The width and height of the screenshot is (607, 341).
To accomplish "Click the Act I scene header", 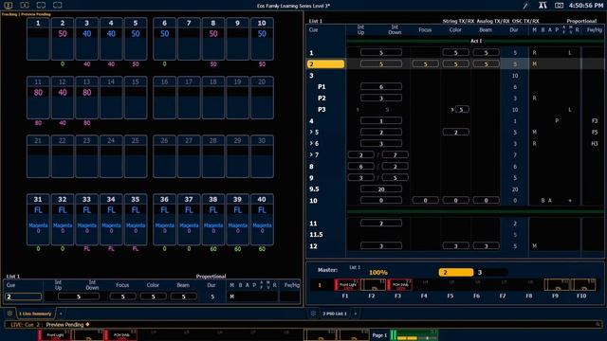I will (476, 41).
